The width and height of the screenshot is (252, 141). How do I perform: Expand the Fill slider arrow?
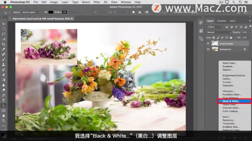[250, 38]
